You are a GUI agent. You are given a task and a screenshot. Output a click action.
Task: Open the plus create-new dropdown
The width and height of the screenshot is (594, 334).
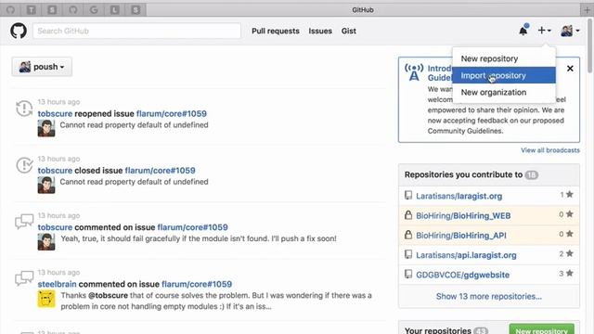click(x=545, y=31)
